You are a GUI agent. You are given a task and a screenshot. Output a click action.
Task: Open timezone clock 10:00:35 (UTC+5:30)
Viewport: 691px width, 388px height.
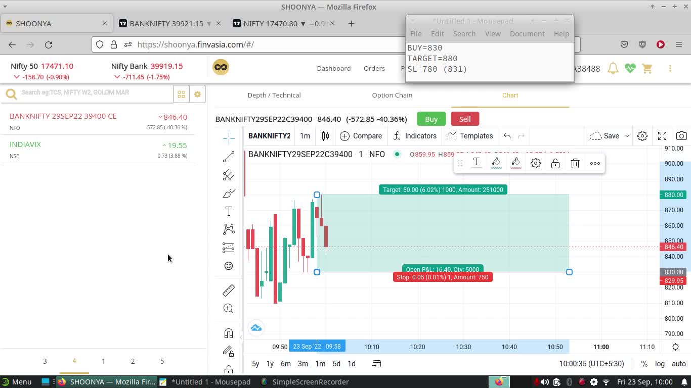[x=591, y=364]
